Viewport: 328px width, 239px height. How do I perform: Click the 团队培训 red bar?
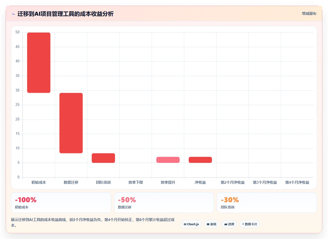point(103,158)
